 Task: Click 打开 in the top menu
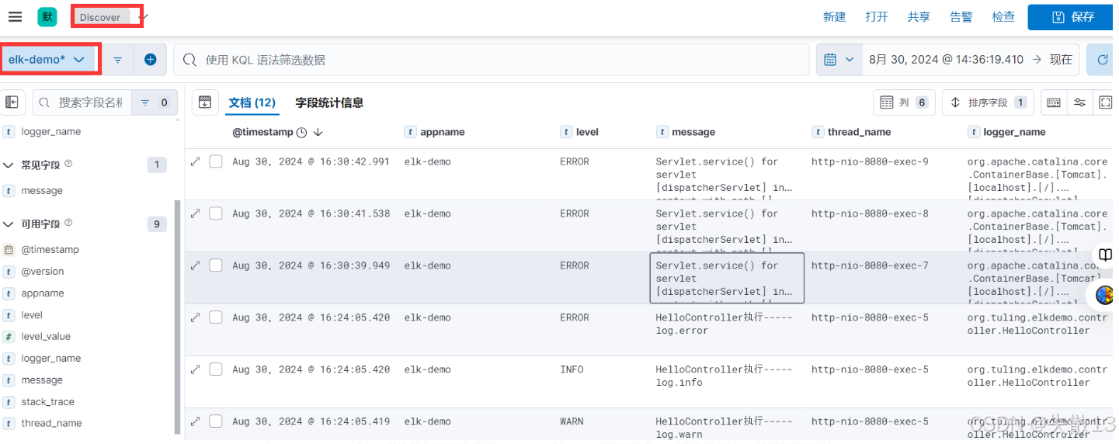point(877,16)
